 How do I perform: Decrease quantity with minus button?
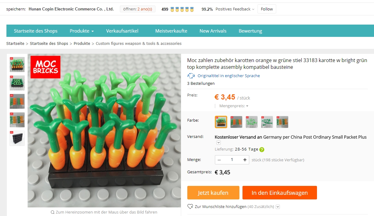point(219,160)
